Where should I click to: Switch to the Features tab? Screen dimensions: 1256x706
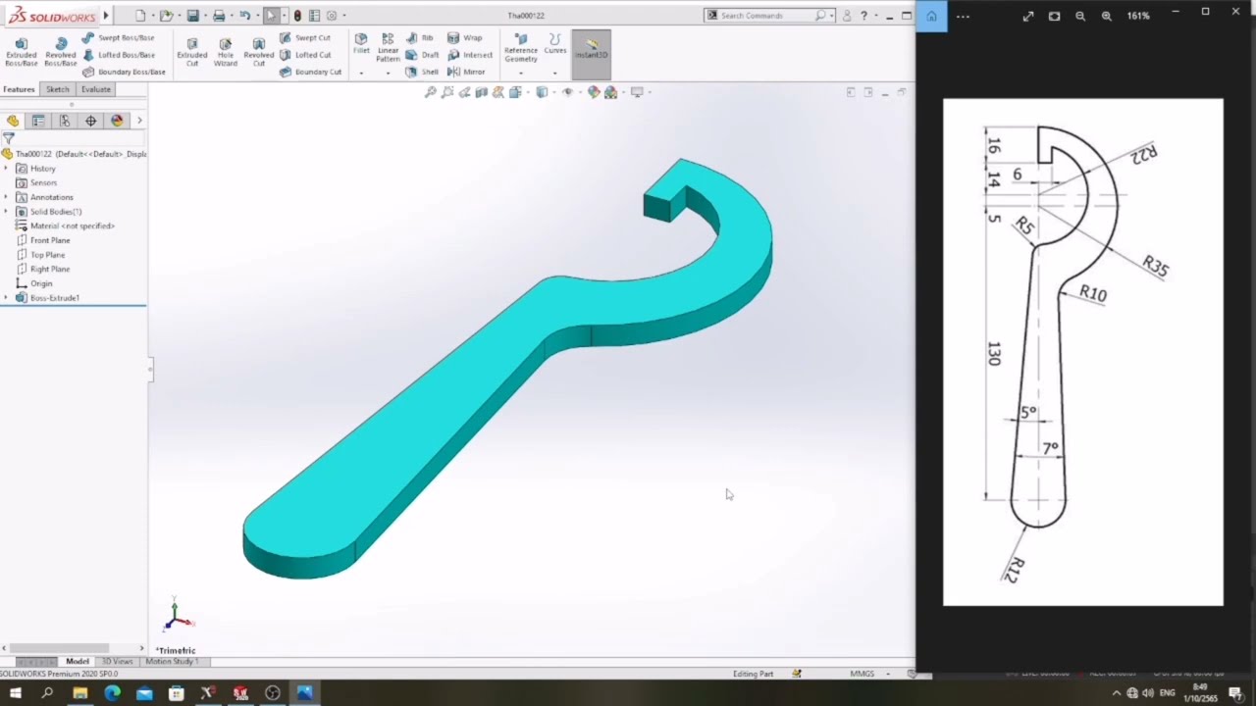tap(19, 89)
